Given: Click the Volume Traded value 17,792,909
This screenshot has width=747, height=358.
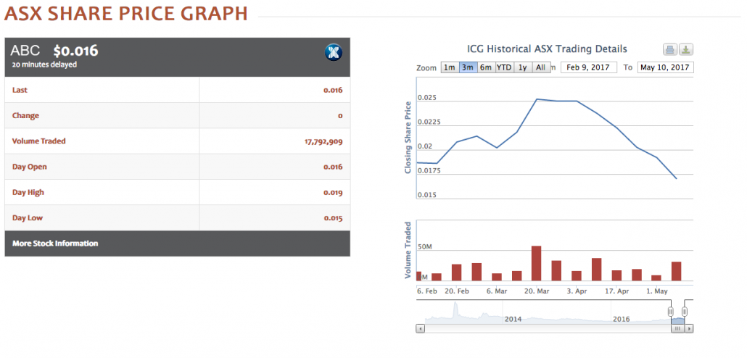Looking at the screenshot, I should 323,141.
